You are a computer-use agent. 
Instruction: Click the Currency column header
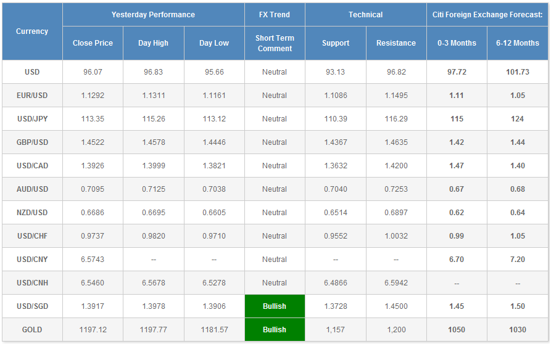click(x=32, y=31)
